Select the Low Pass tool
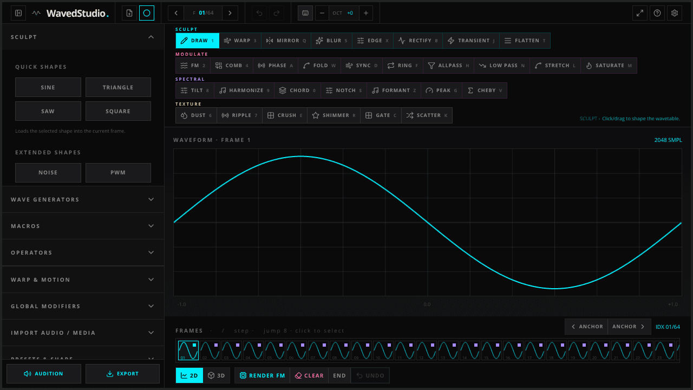The height and width of the screenshot is (390, 693). click(502, 66)
